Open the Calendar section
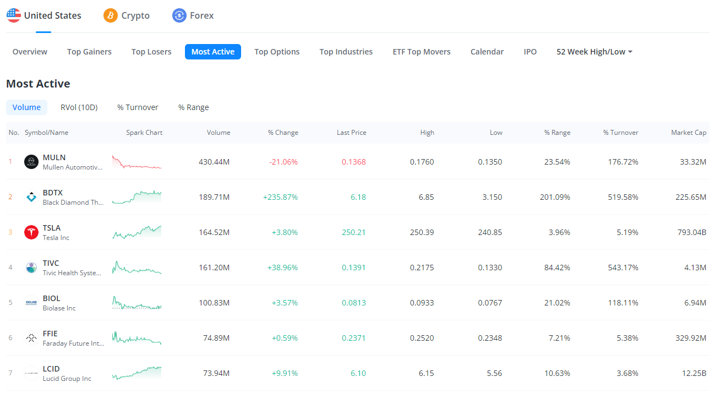This screenshot has height=393, width=726. [487, 51]
